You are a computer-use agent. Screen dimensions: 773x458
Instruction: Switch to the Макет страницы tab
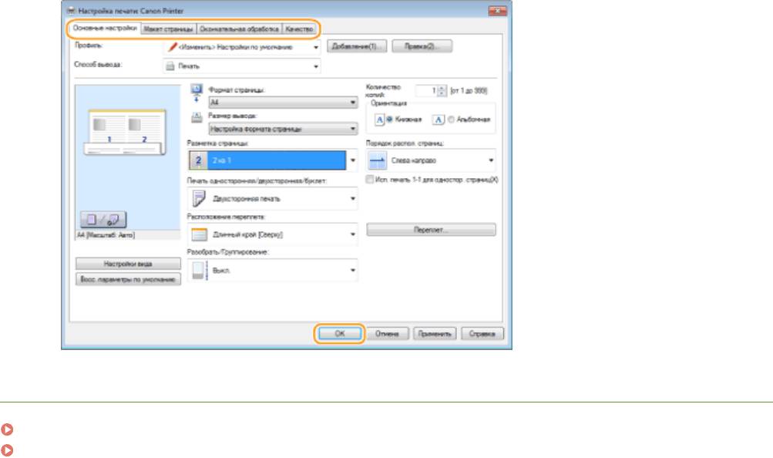(167, 28)
